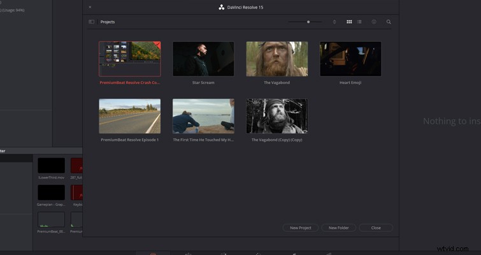Select The First Time He Touched project
This screenshot has width=481, height=255.
tap(203, 116)
